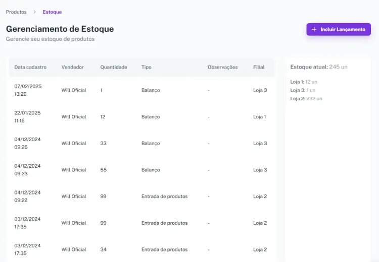Click Entrada de produtos in the 04/12/2024 09:22 row
379x262 pixels.
[164, 196]
